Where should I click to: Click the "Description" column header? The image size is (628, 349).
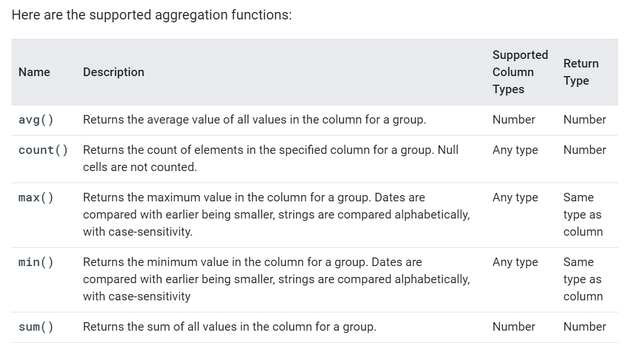[x=113, y=72]
